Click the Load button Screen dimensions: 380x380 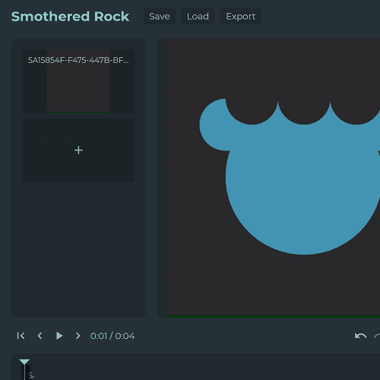[x=198, y=16]
